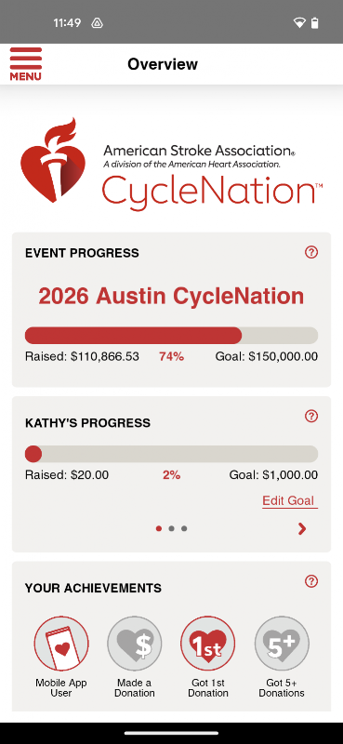Tap the Overview page title
The width and height of the screenshot is (343, 744).
[163, 64]
